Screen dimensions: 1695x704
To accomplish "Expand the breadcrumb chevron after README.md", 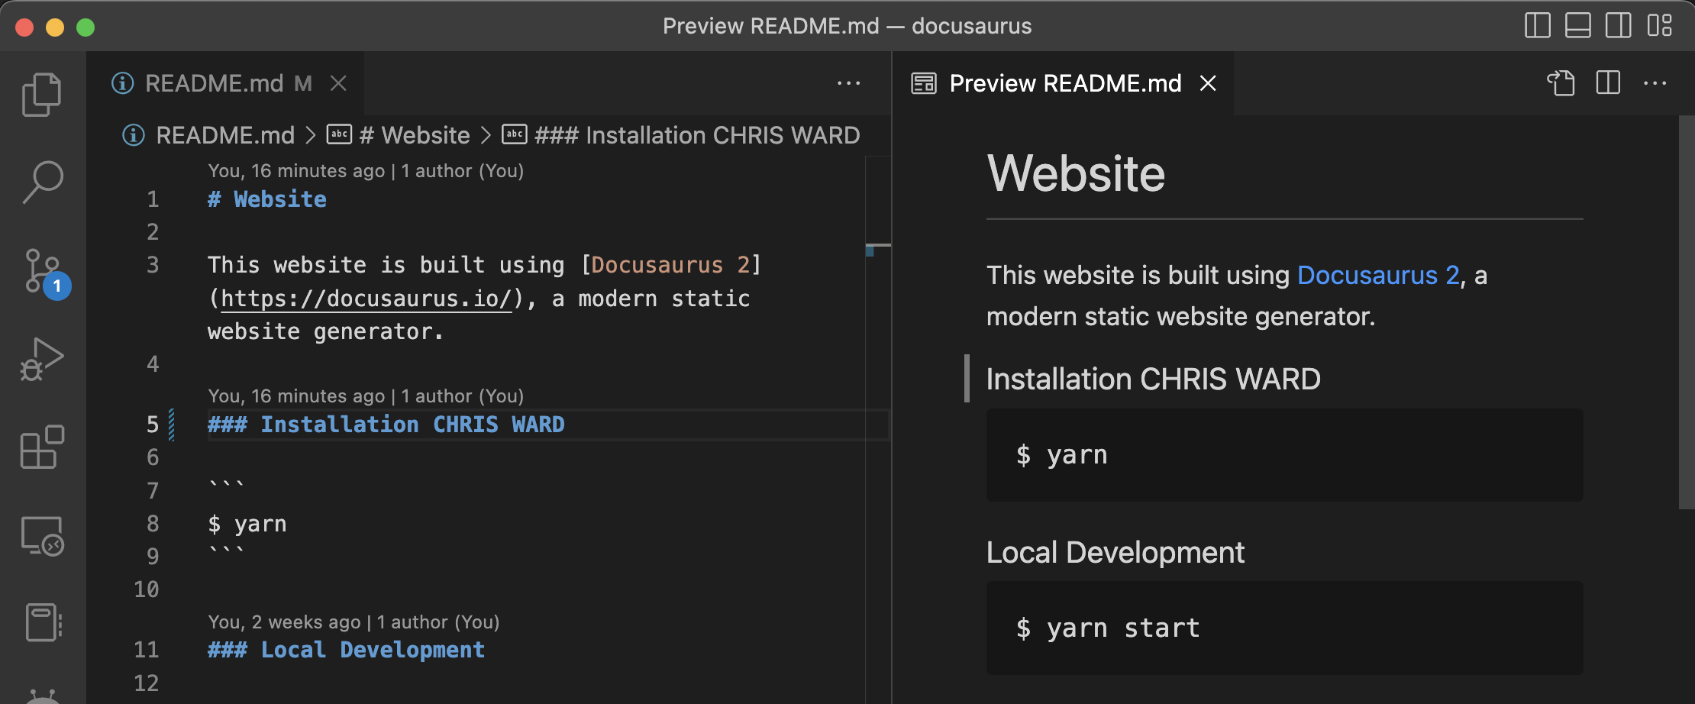I will pyautogui.click(x=311, y=135).
